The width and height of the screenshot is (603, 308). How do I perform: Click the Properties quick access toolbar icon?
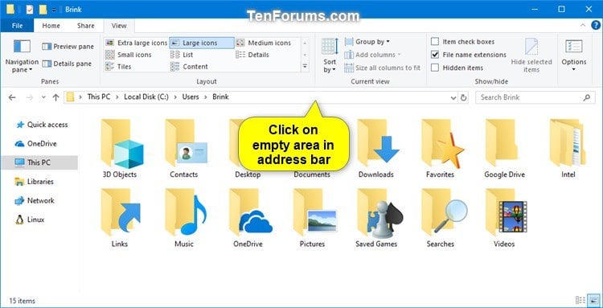pos(30,10)
